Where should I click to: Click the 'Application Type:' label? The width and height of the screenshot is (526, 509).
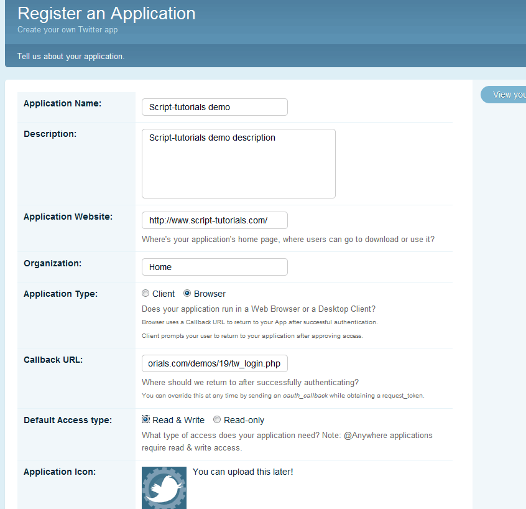tap(61, 294)
